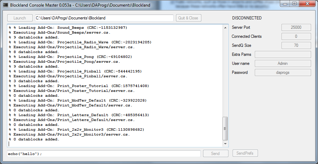The width and height of the screenshot is (318, 164).
Task: Click the Password field showing daprogs
Action: point(283,72)
